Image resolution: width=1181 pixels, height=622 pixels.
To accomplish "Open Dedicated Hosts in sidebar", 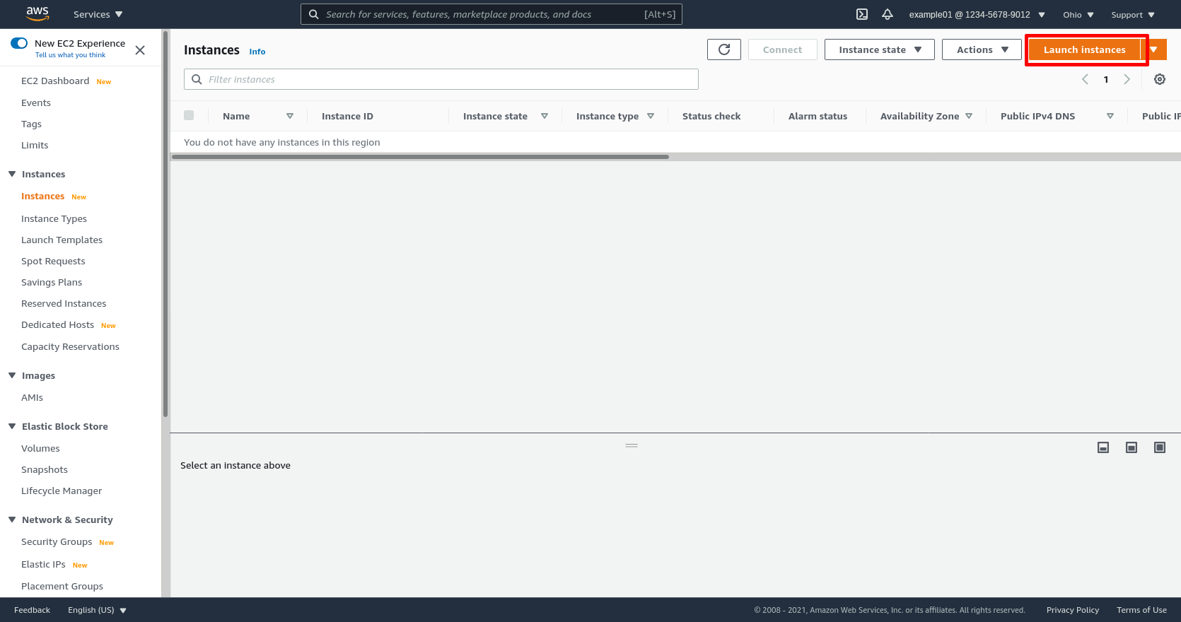I will pyautogui.click(x=57, y=324).
